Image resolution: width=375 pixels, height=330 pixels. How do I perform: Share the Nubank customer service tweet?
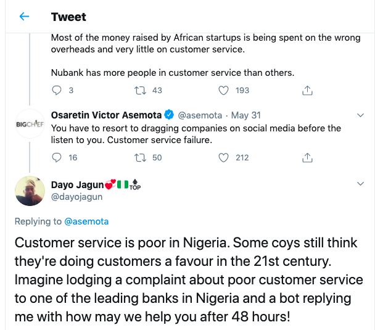click(x=307, y=90)
